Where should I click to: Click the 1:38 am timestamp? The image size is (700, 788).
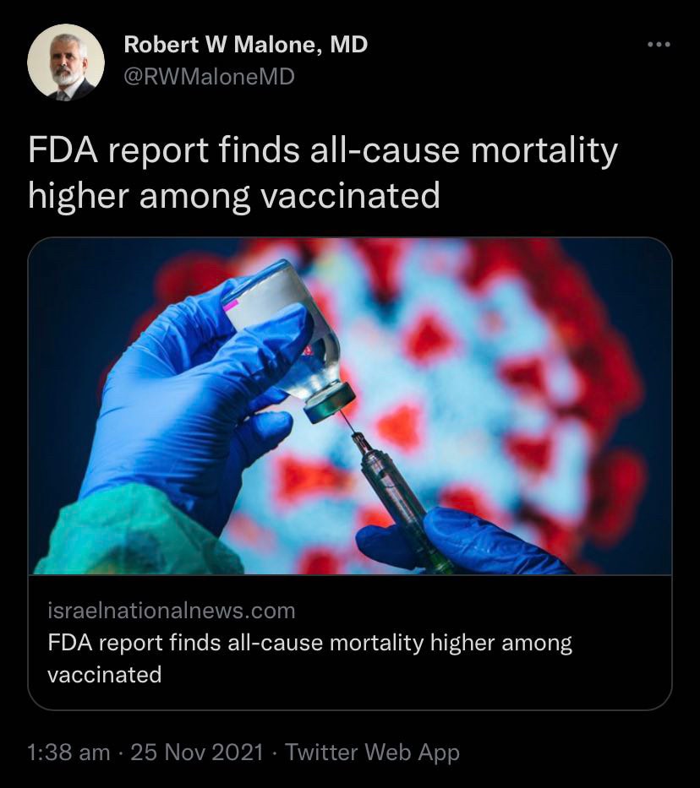(x=68, y=753)
